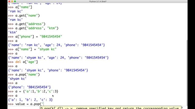Click the {'a': 1, 'b': 2, 'c': 3} output
This screenshot has width=195, height=109.
[x=30, y=100]
